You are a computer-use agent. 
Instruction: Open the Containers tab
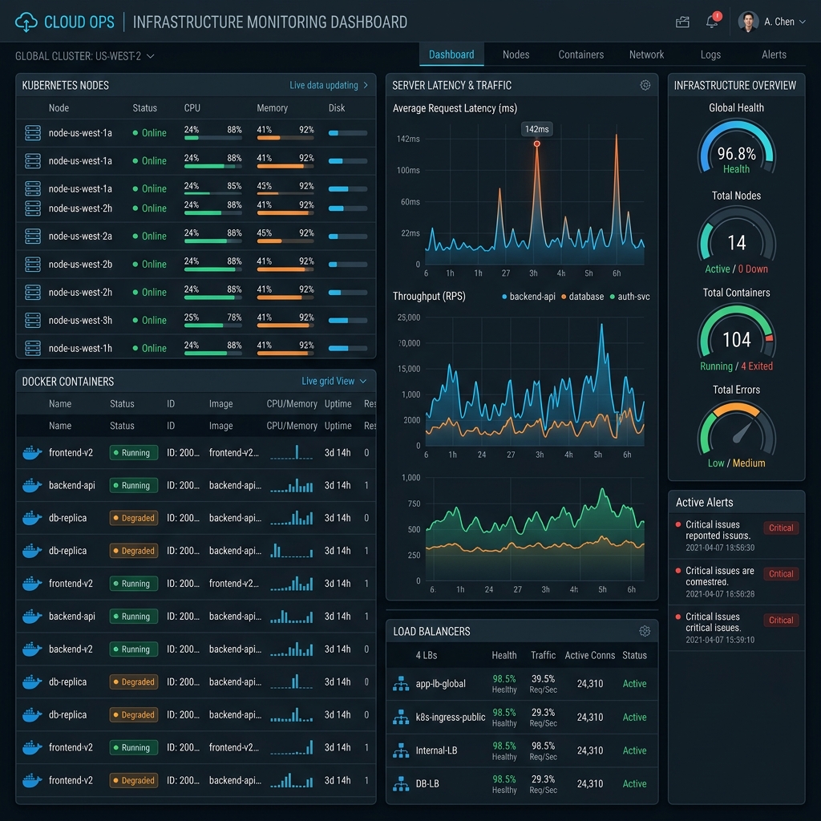coord(580,55)
